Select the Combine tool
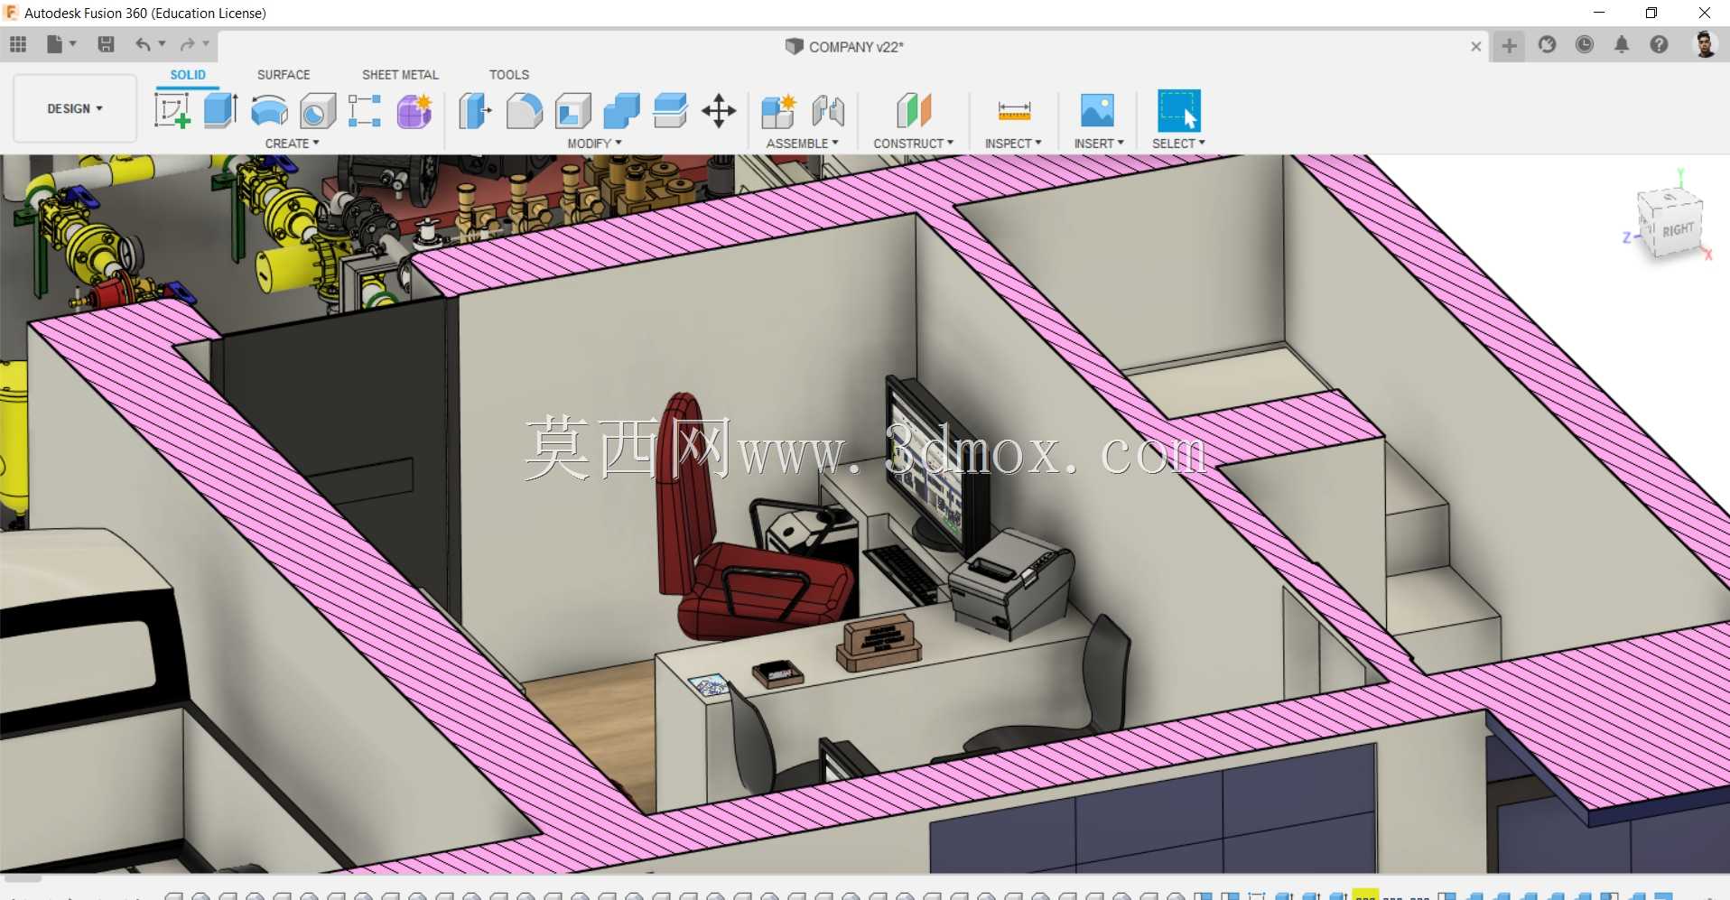The image size is (1730, 900). (x=621, y=111)
